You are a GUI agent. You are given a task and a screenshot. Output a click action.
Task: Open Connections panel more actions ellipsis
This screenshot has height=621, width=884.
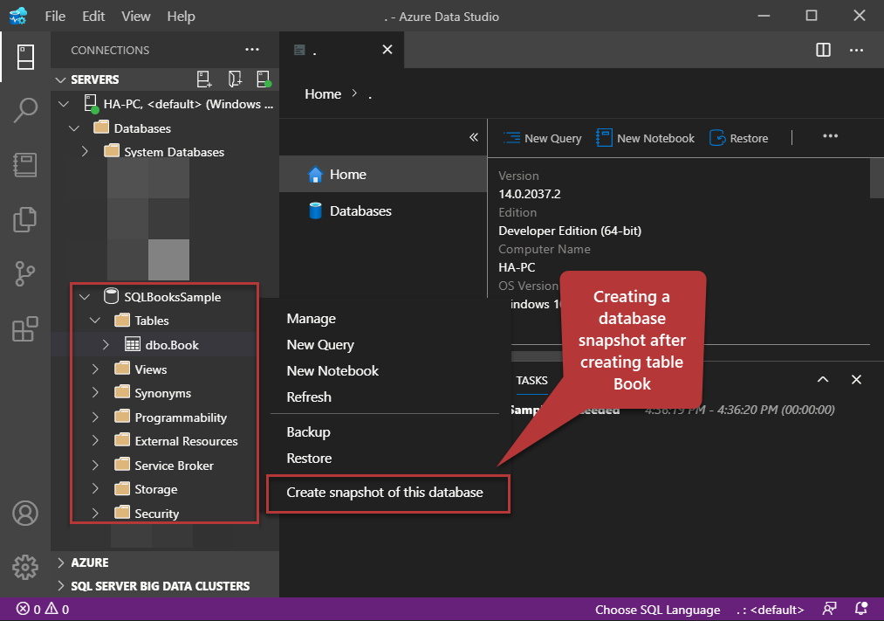252,50
